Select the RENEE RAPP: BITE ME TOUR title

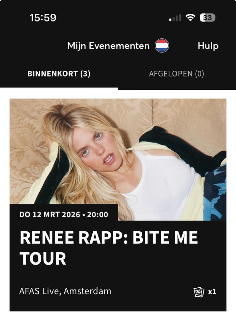tap(109, 248)
